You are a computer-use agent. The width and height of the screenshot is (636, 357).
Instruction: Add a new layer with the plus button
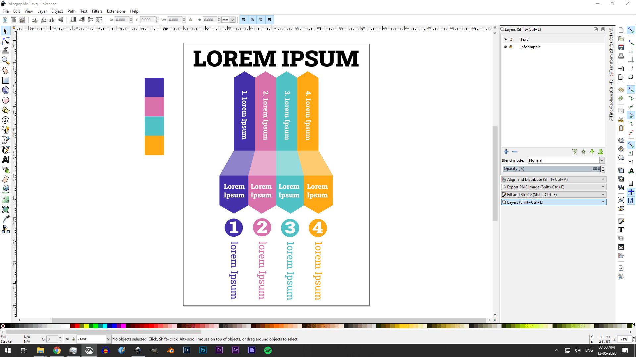pyautogui.click(x=506, y=152)
